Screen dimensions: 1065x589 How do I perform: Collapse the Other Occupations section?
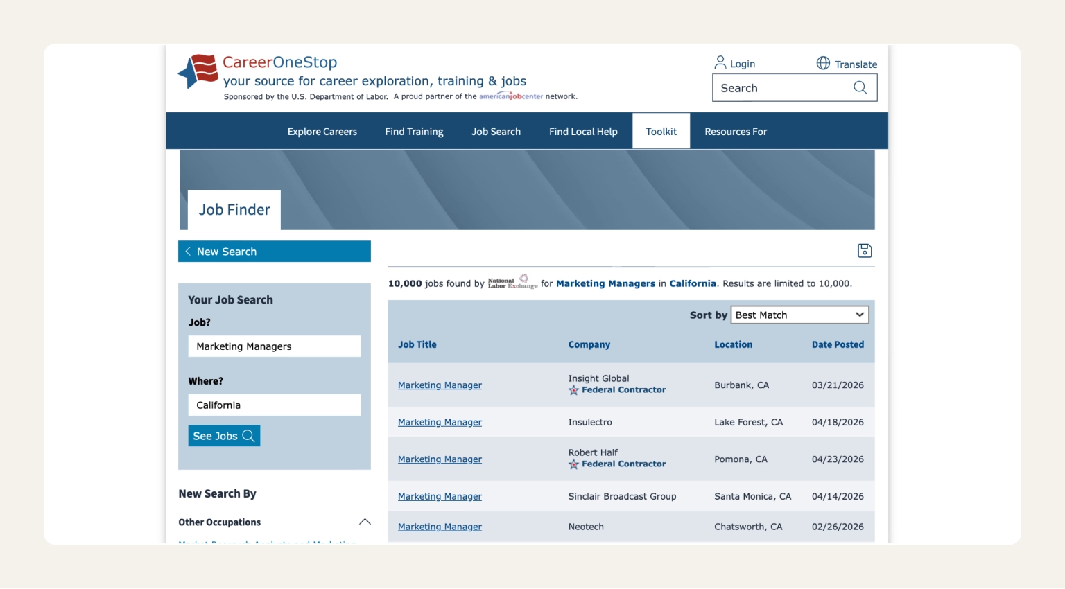(365, 522)
